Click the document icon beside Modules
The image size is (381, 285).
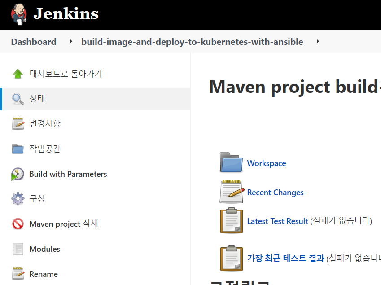(18, 249)
